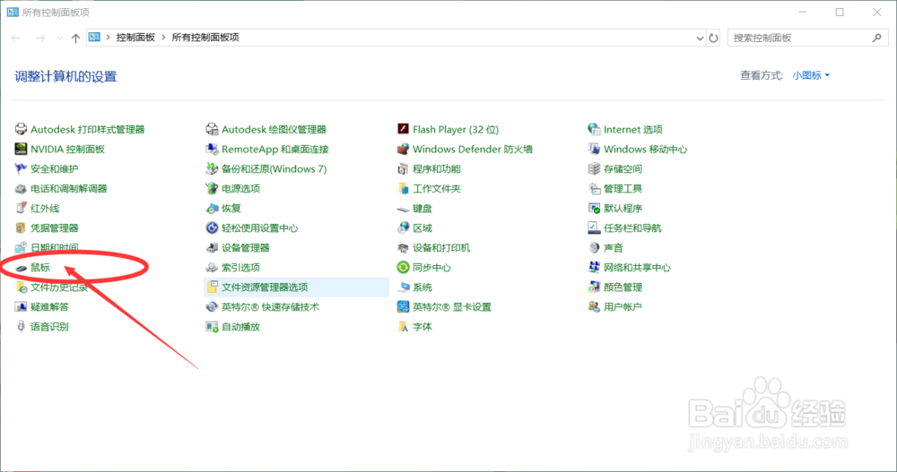
Task: Open the 存储空间 link
Action: 623,168
